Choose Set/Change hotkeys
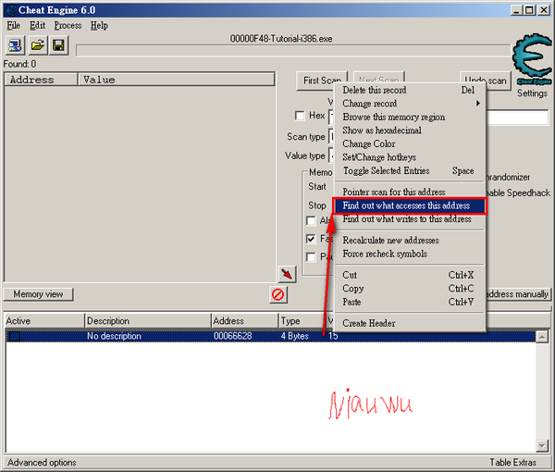Image resolution: width=555 pixels, height=472 pixels. coord(410,157)
